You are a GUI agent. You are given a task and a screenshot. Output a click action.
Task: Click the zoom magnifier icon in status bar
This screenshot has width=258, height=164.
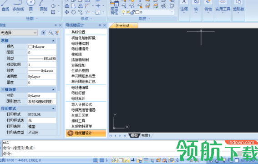[x=165, y=160]
